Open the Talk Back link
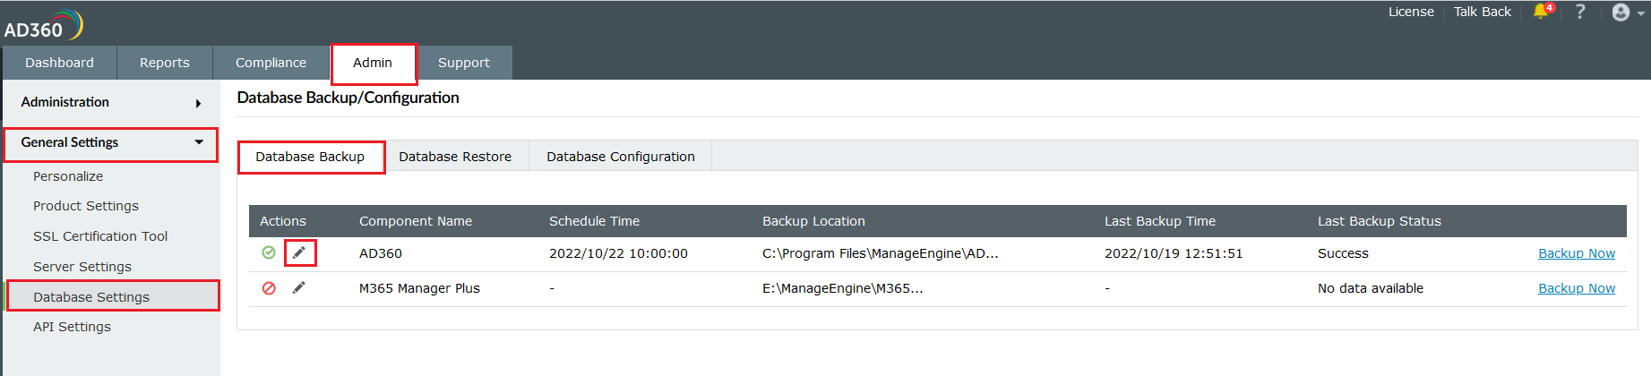The image size is (1651, 376). point(1482,12)
